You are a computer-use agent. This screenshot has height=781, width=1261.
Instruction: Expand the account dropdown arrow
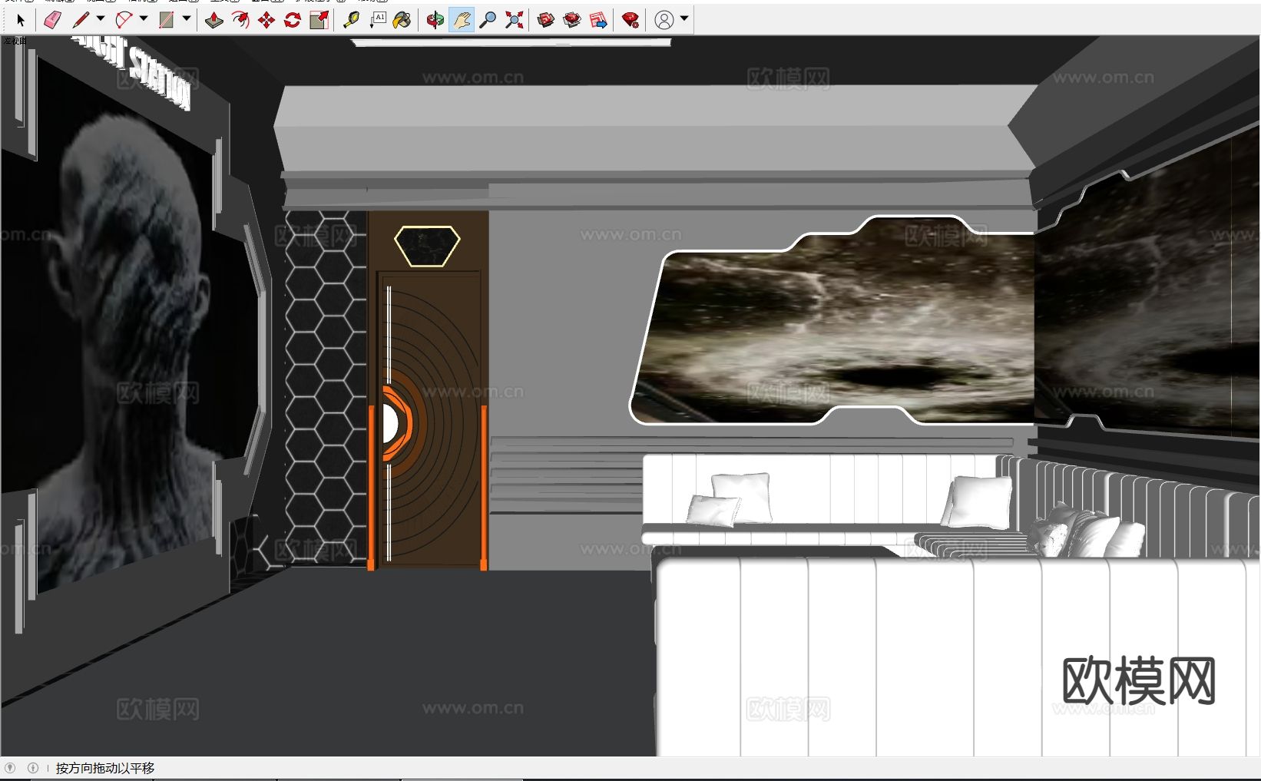click(x=684, y=19)
